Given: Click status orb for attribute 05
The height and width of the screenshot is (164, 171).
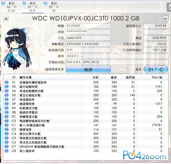Looking at the screenshot, I should 7,95.
